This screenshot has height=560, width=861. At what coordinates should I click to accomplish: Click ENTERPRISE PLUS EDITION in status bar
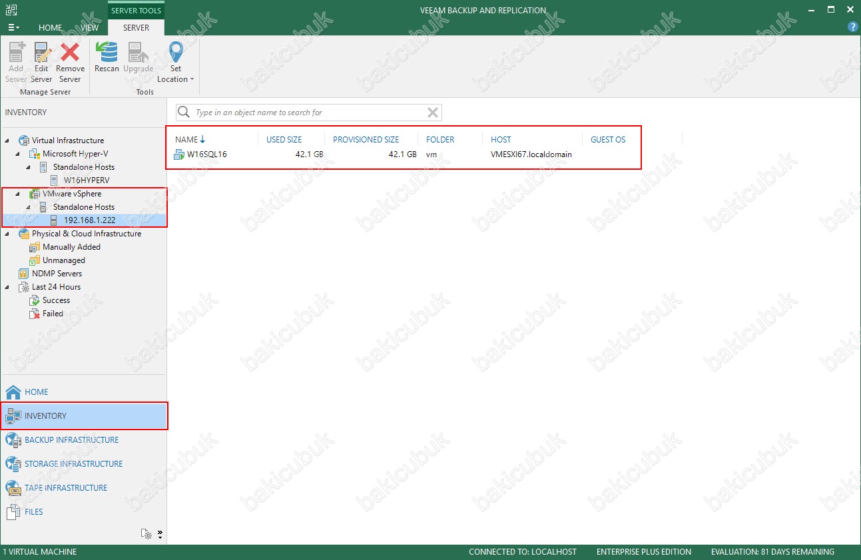click(x=644, y=552)
